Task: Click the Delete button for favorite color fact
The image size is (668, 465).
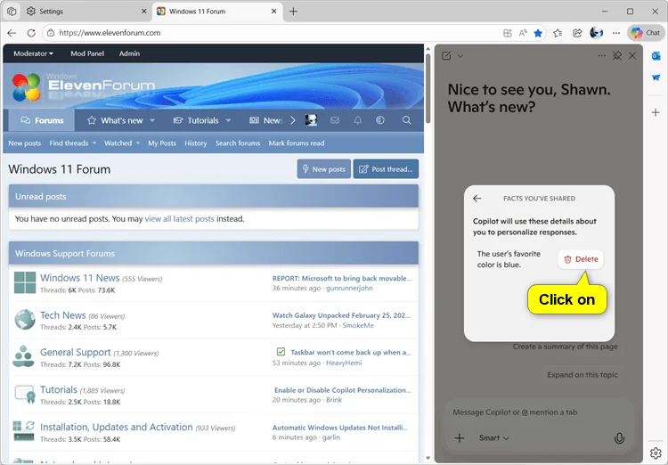Action: pos(581,259)
